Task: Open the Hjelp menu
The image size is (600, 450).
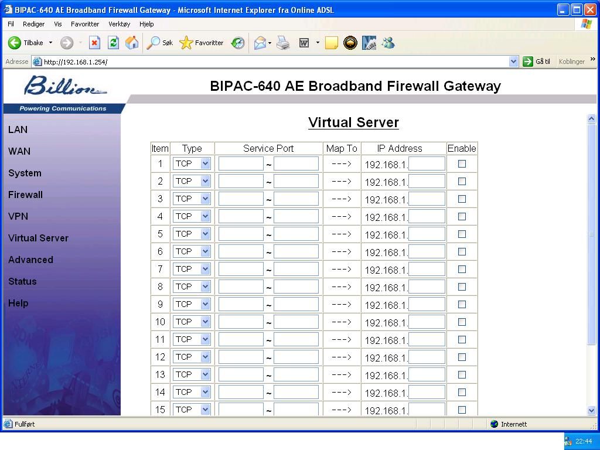Action: (x=146, y=24)
